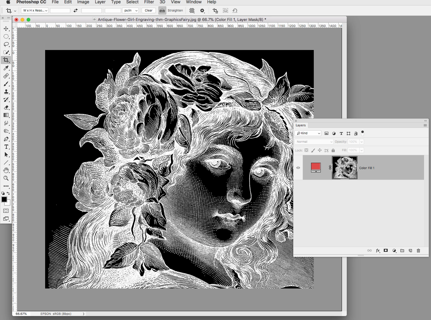Select the Line tool
The height and width of the screenshot is (320, 431).
click(6, 162)
